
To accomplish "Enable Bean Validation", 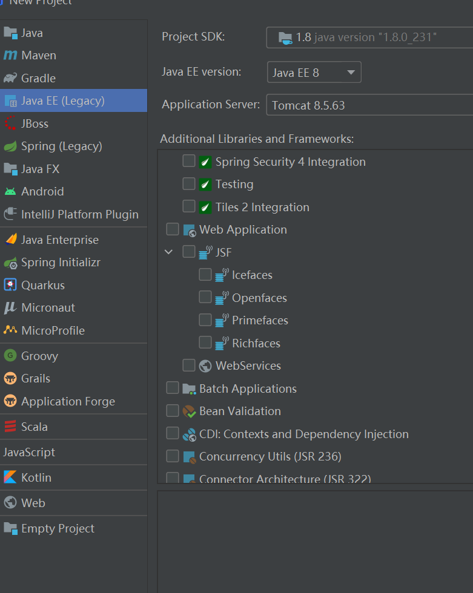I will [x=173, y=410].
